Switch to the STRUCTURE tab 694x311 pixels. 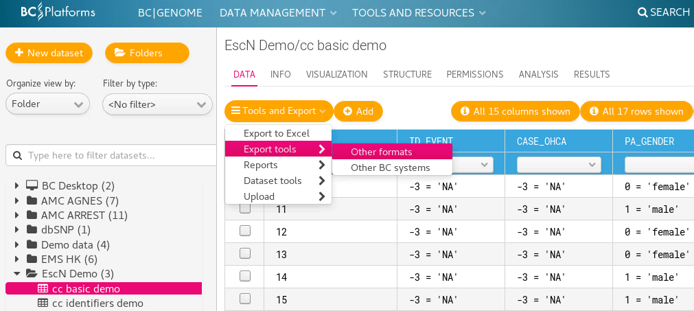pos(407,74)
